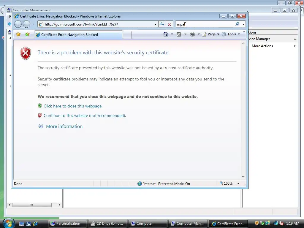Click 'Continue to this website (not recommended)' link
This screenshot has height=228, width=304.
[x=85, y=115]
